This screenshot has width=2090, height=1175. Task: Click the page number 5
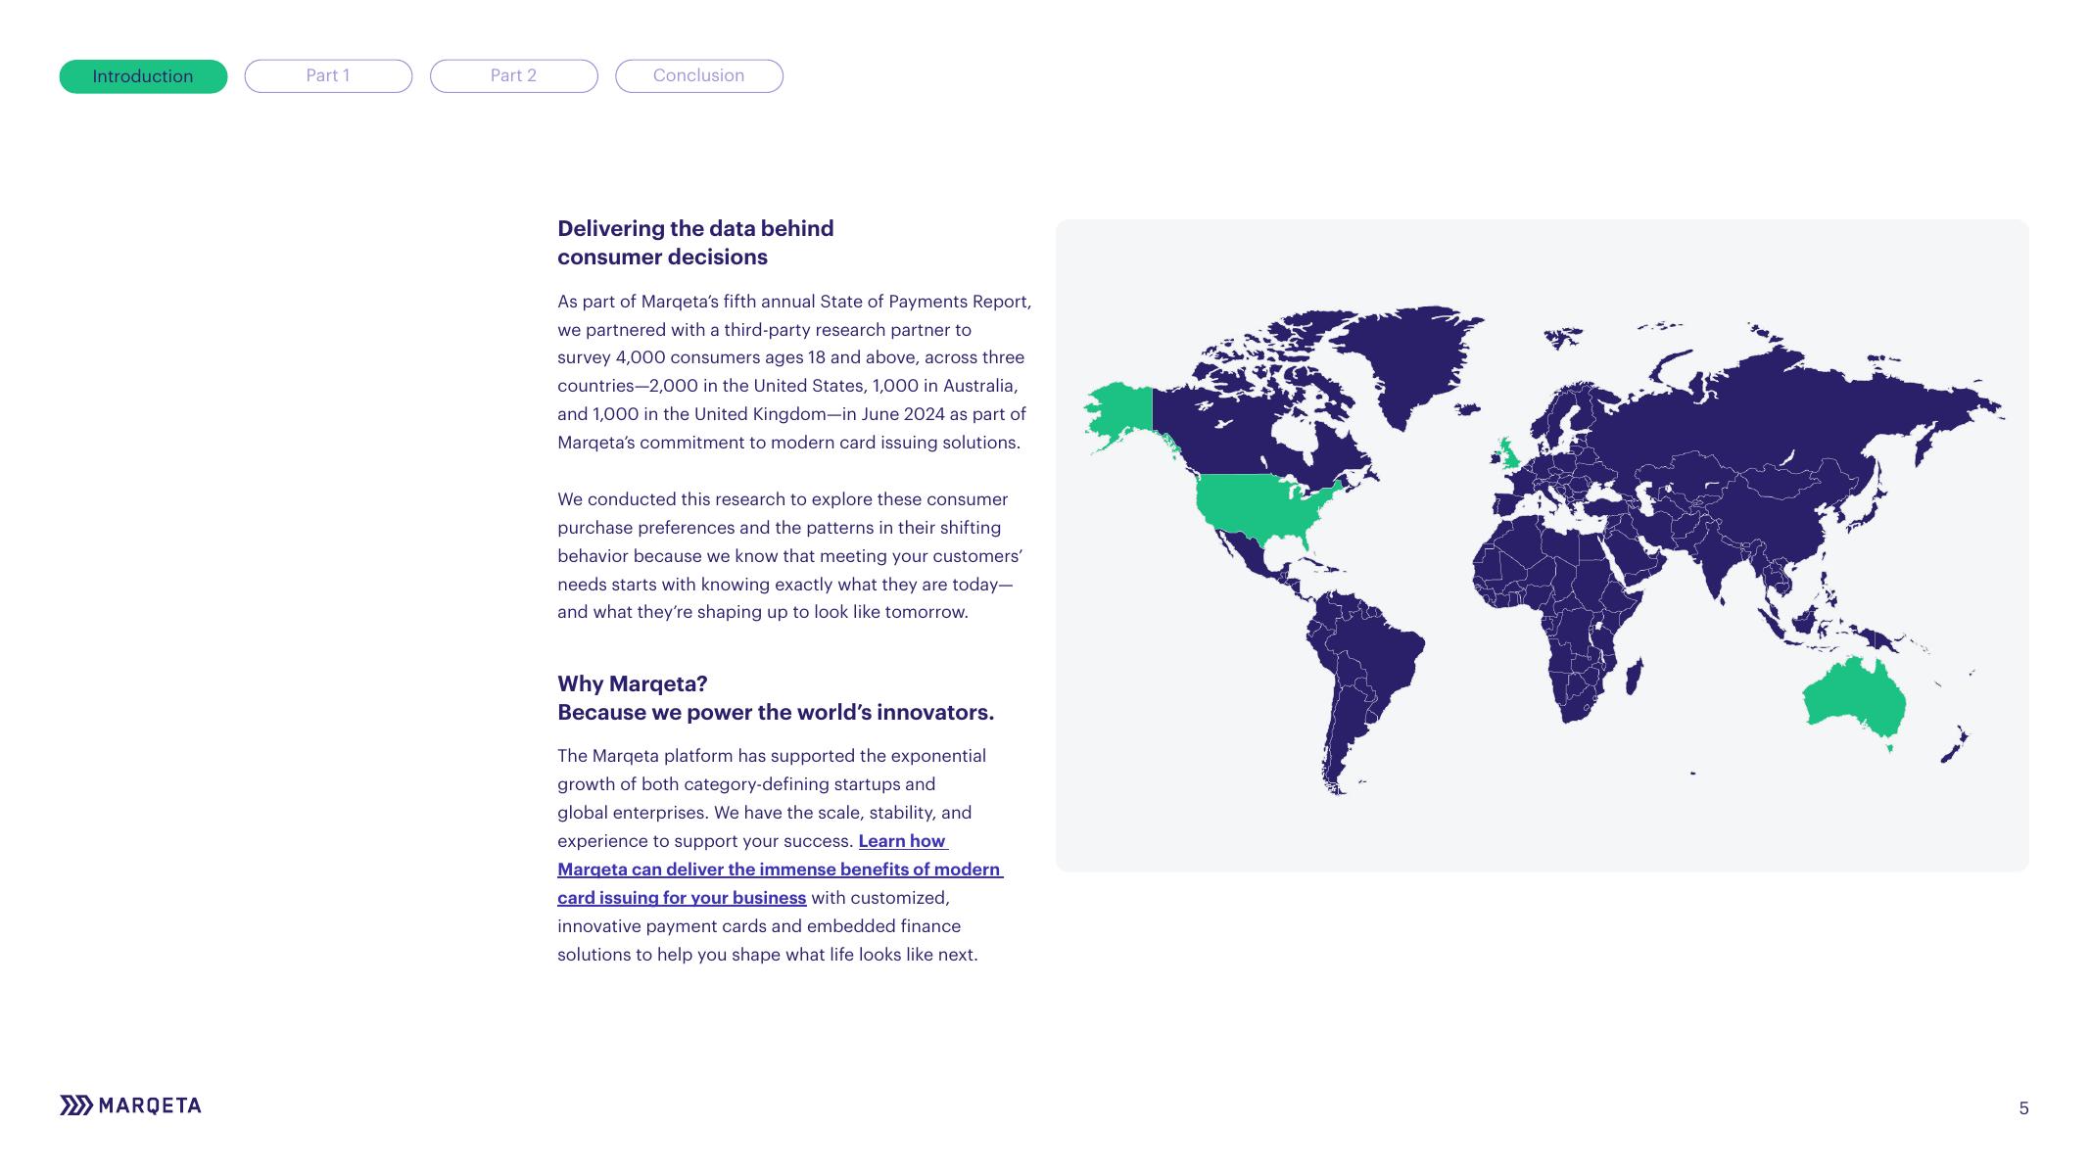(x=2023, y=1107)
